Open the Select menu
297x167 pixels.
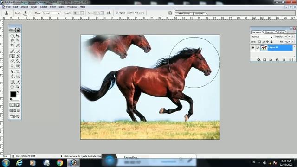pyautogui.click(x=43, y=7)
